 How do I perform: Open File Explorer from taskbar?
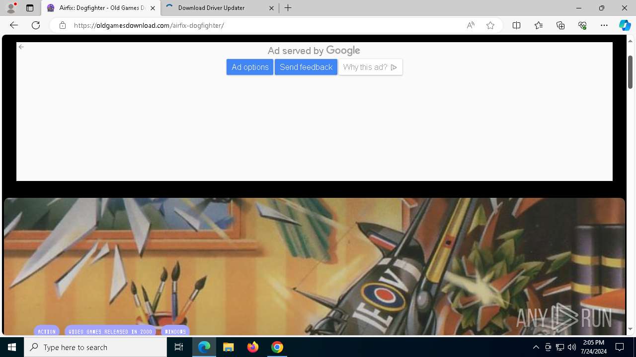pos(229,347)
